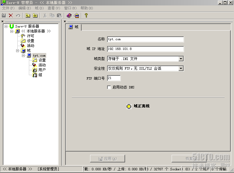Click the paste clipboard toolbar icon
Screen dimensions: 234x173
pyautogui.click(x=59, y=15)
